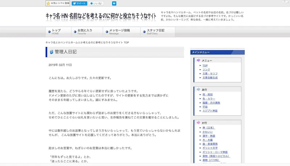Click the いいね! like button
Viewport: 290px width, 166px height.
(96, 3)
